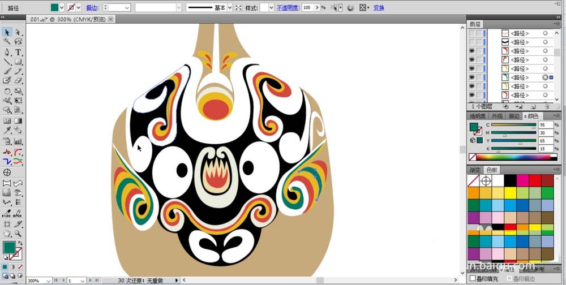This screenshot has height=285, width=566.
Task: Open the zoom level dropdown at 300%
Action: point(48,280)
